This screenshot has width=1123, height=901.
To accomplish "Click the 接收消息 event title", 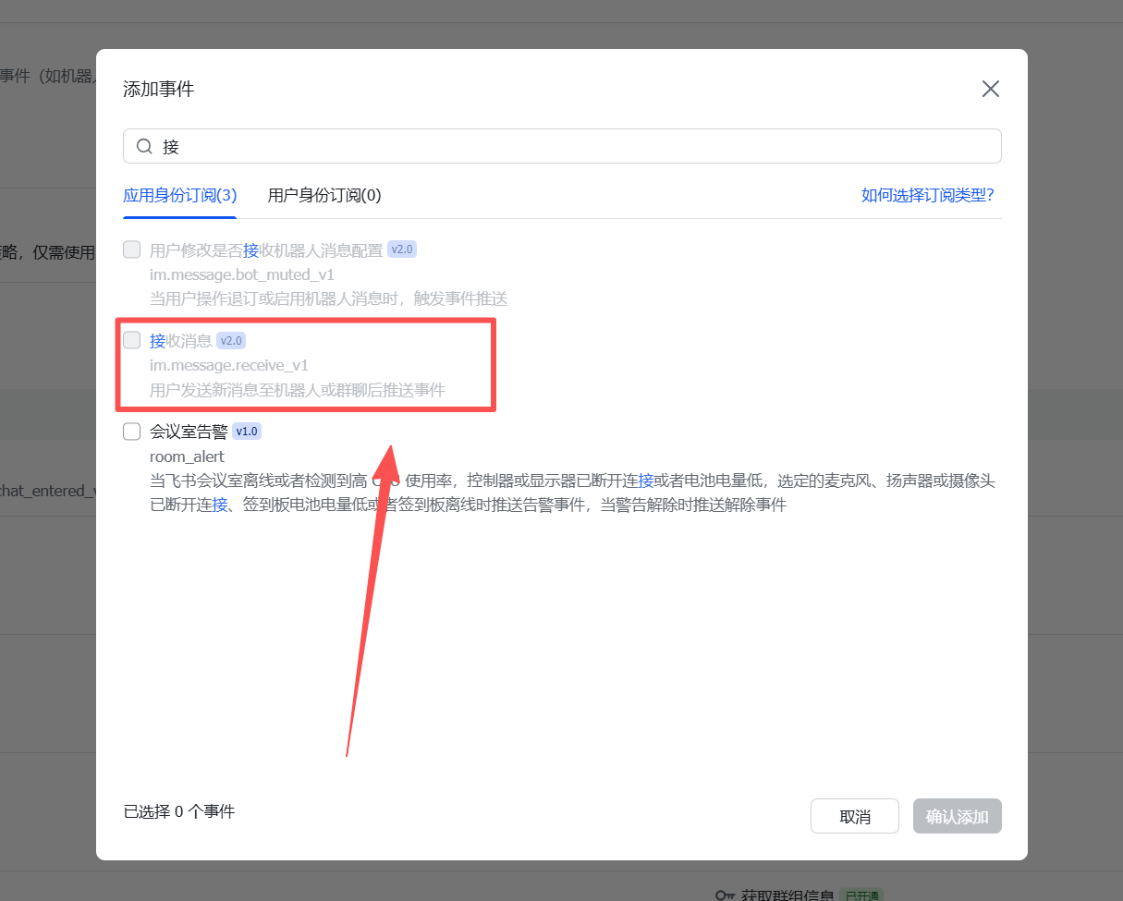I will (x=181, y=341).
